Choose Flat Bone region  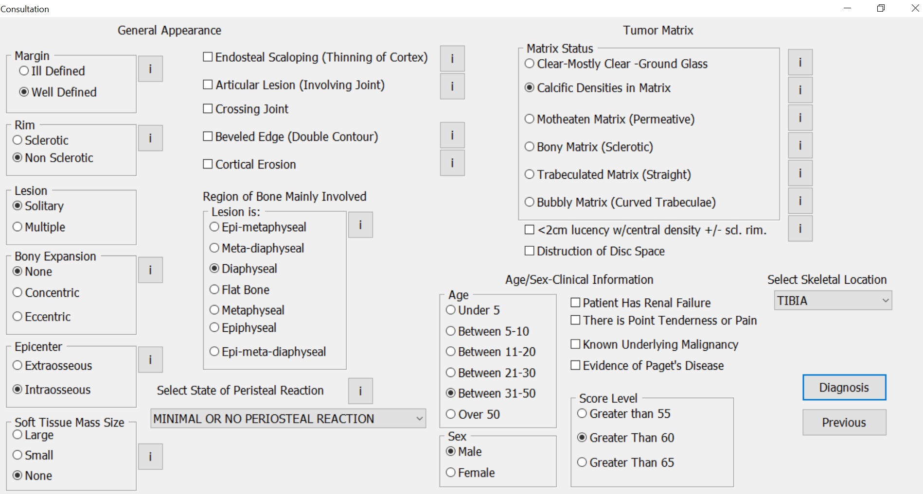point(240,290)
